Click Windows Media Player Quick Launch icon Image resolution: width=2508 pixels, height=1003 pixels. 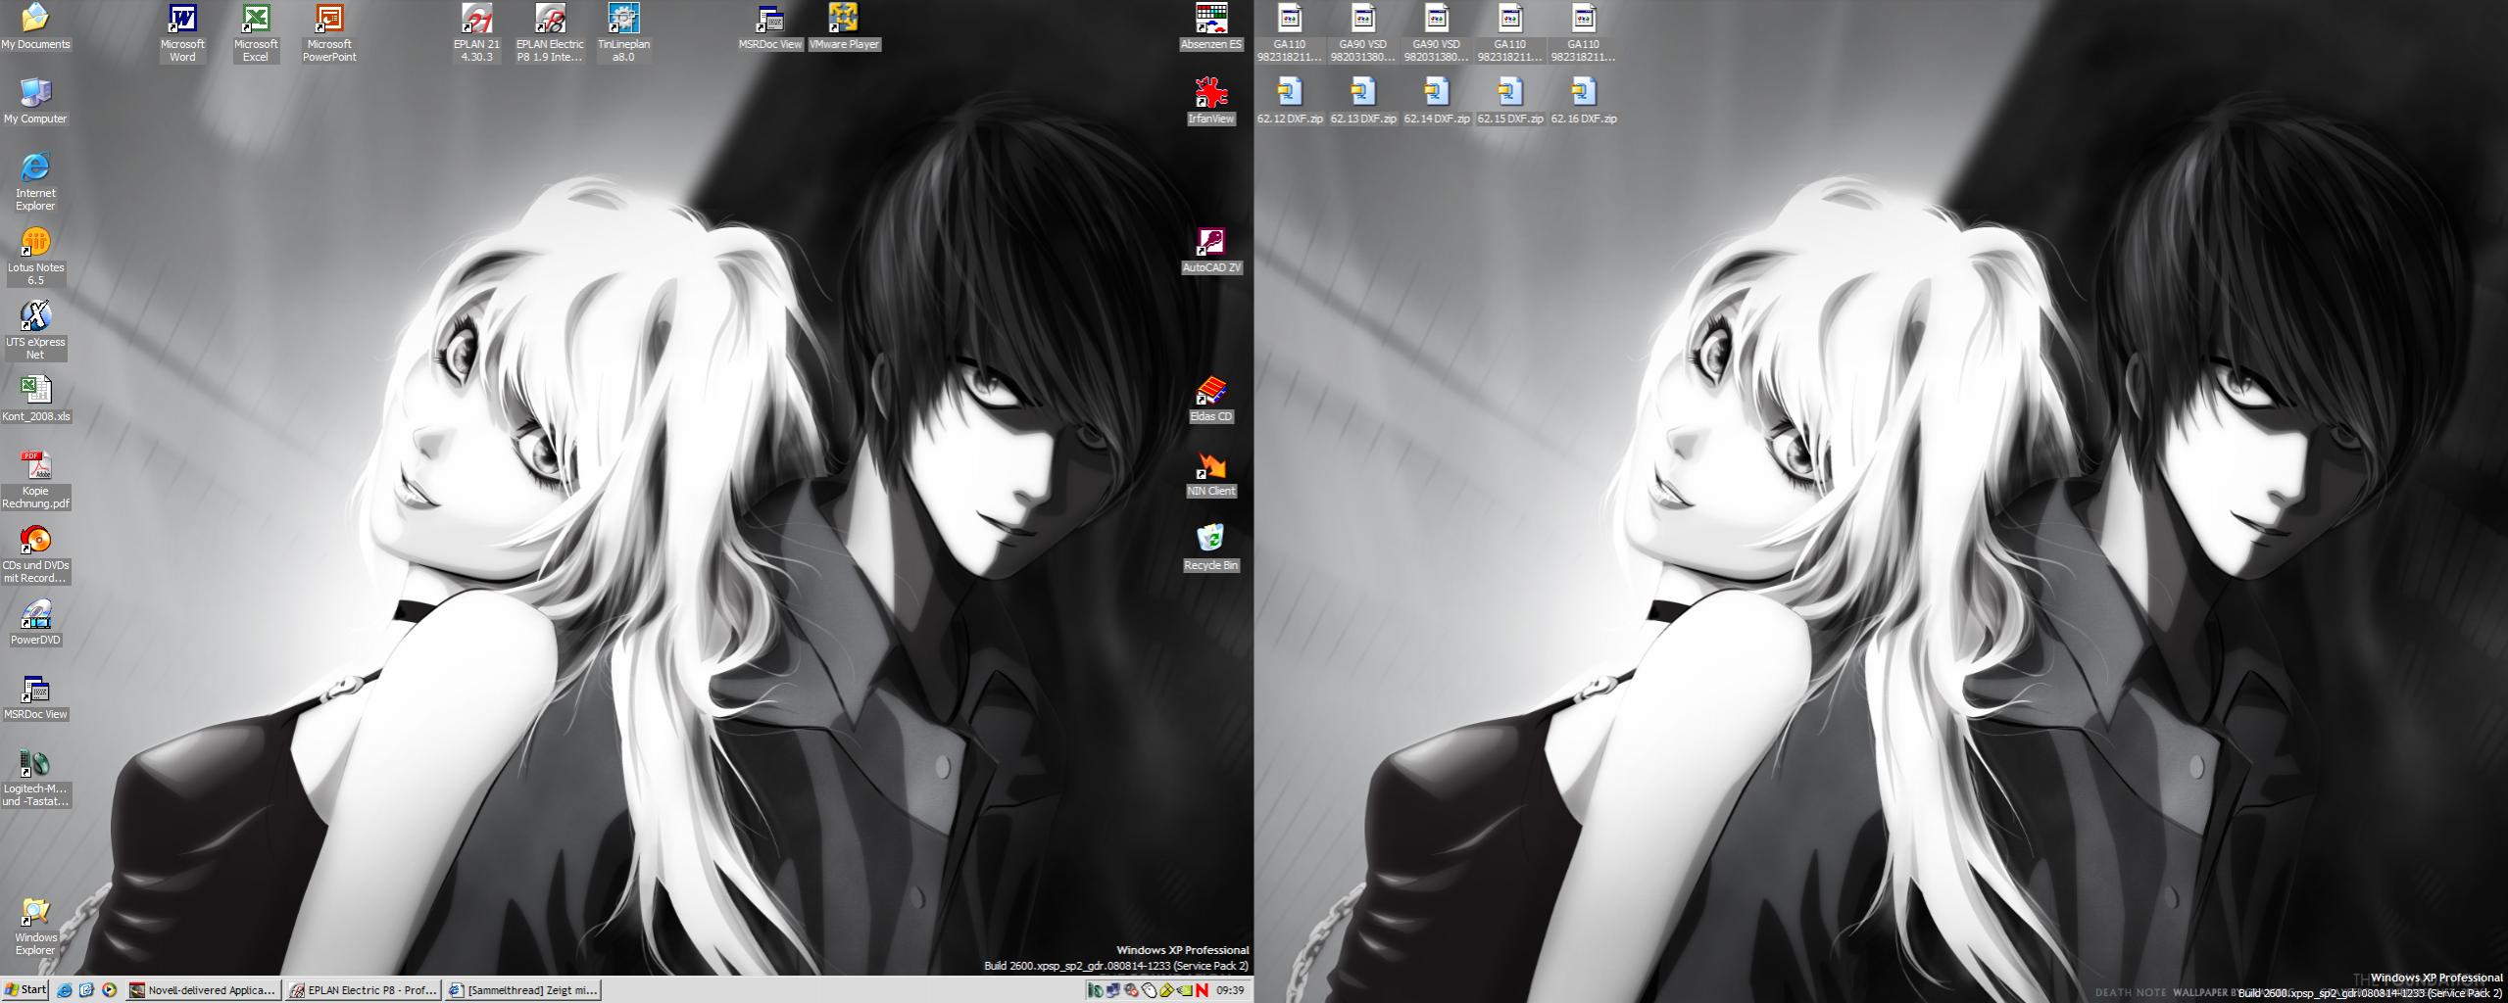tap(109, 990)
